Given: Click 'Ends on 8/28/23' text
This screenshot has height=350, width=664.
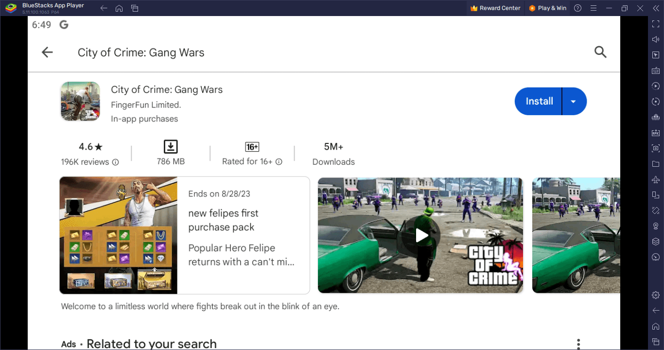Looking at the screenshot, I should click(219, 193).
